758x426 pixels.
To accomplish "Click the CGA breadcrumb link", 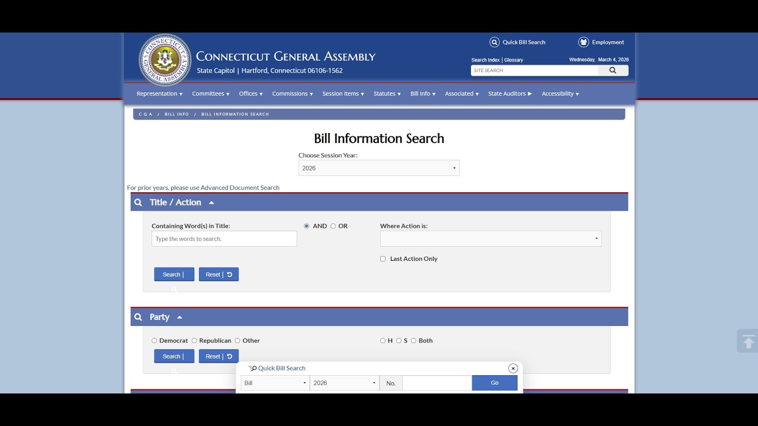I will [x=145, y=114].
